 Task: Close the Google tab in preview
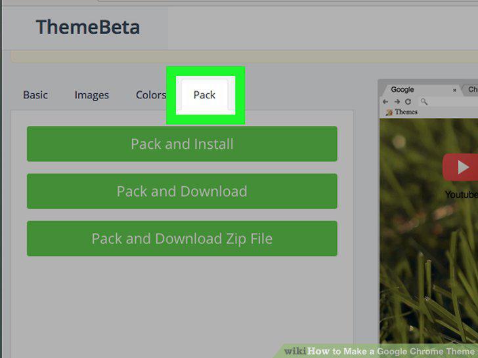pos(454,90)
